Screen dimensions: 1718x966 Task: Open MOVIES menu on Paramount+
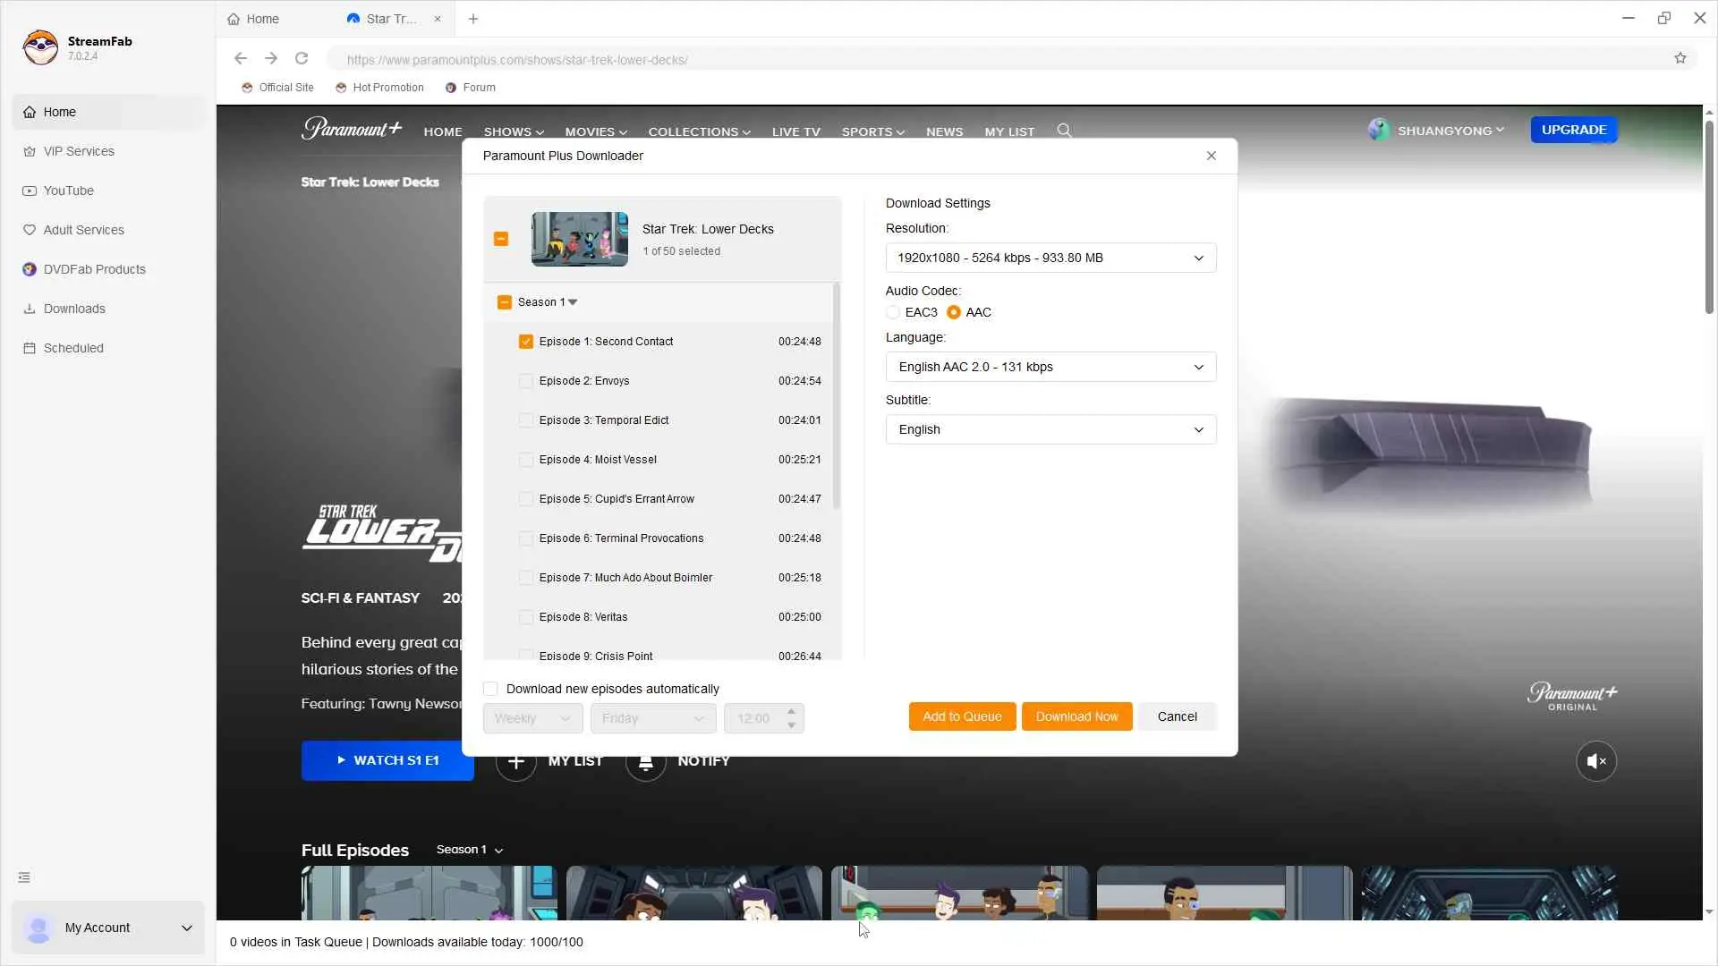pos(596,131)
